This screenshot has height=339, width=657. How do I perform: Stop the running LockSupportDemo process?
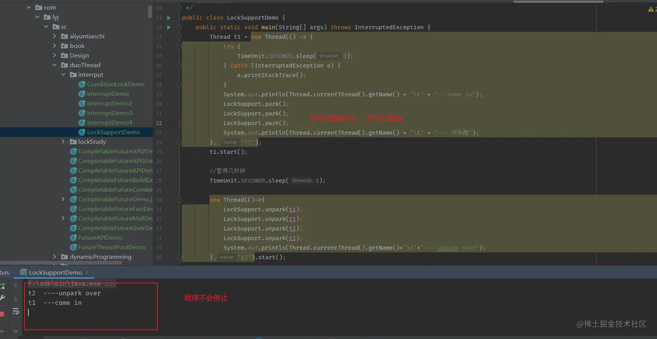(x=2, y=314)
